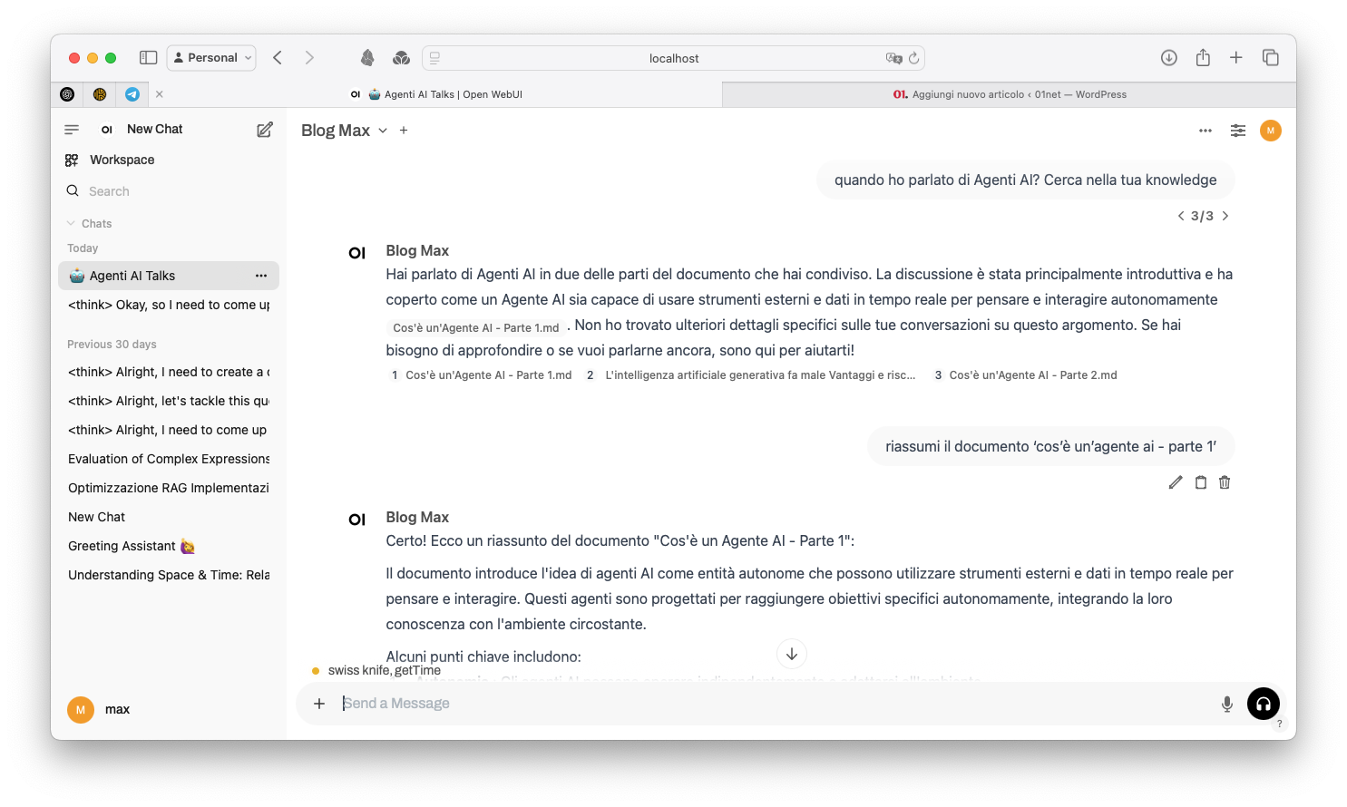Open the Agenti AI Talks chat options menu

[x=261, y=276]
